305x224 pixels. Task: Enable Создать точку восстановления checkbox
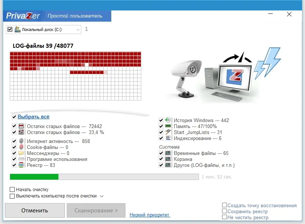pos(224,205)
